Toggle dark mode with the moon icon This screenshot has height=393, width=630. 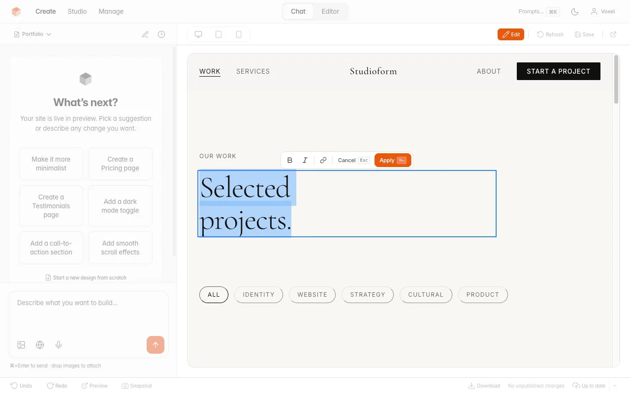pyautogui.click(x=574, y=11)
